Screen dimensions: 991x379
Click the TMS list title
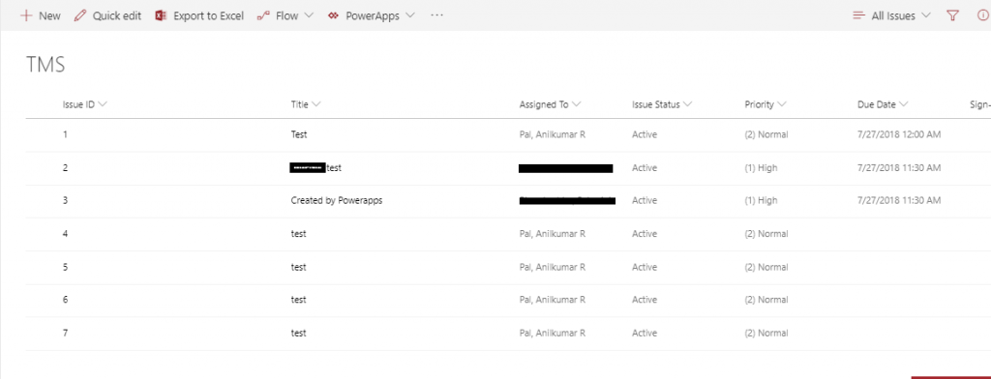click(45, 65)
